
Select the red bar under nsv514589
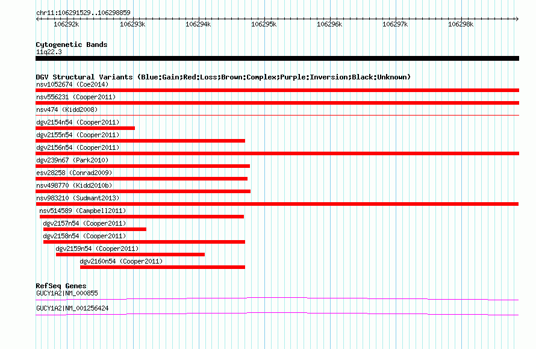tap(142, 217)
